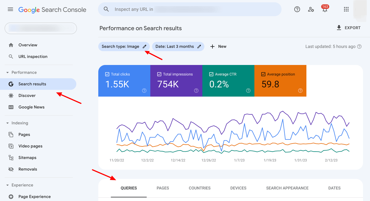The image size is (370, 201).
Task: Toggle the Total clicks checkbox
Action: point(107,74)
